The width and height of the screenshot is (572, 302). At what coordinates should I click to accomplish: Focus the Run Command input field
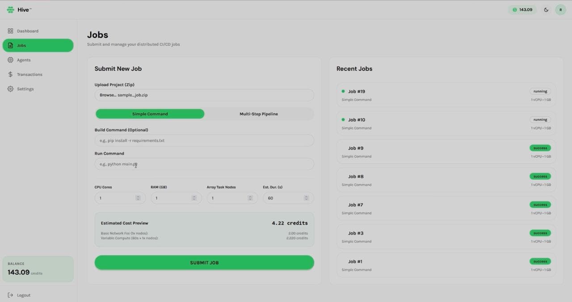tap(204, 164)
